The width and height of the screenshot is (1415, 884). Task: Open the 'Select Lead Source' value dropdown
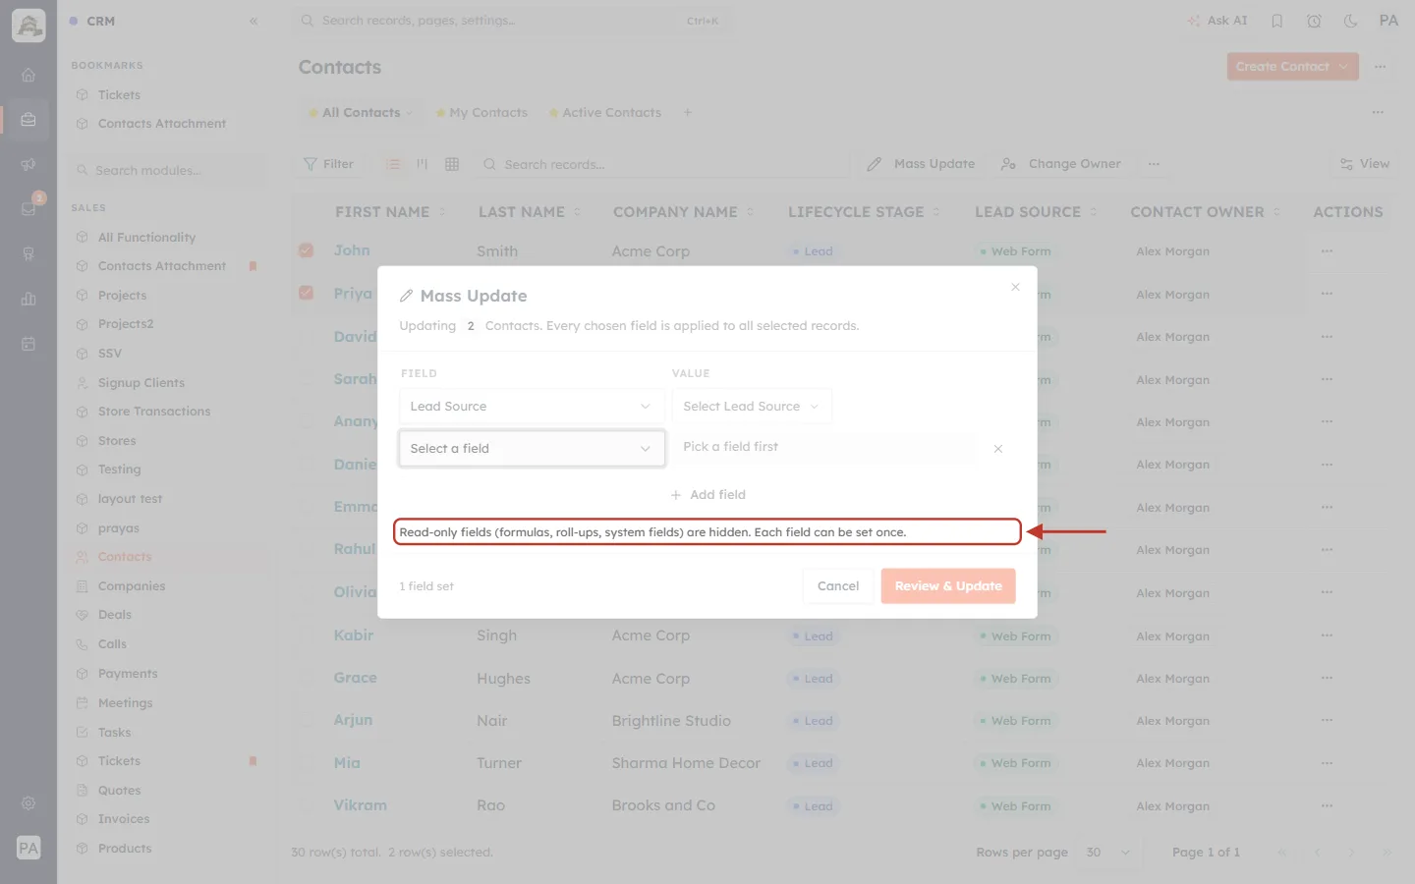752,407
